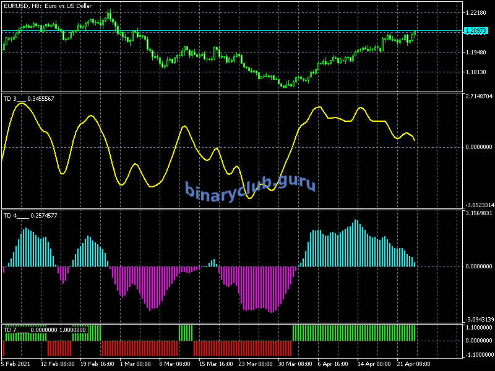
Task: Click the -3.0523314 value on TD 3 scale
Action: (x=479, y=205)
